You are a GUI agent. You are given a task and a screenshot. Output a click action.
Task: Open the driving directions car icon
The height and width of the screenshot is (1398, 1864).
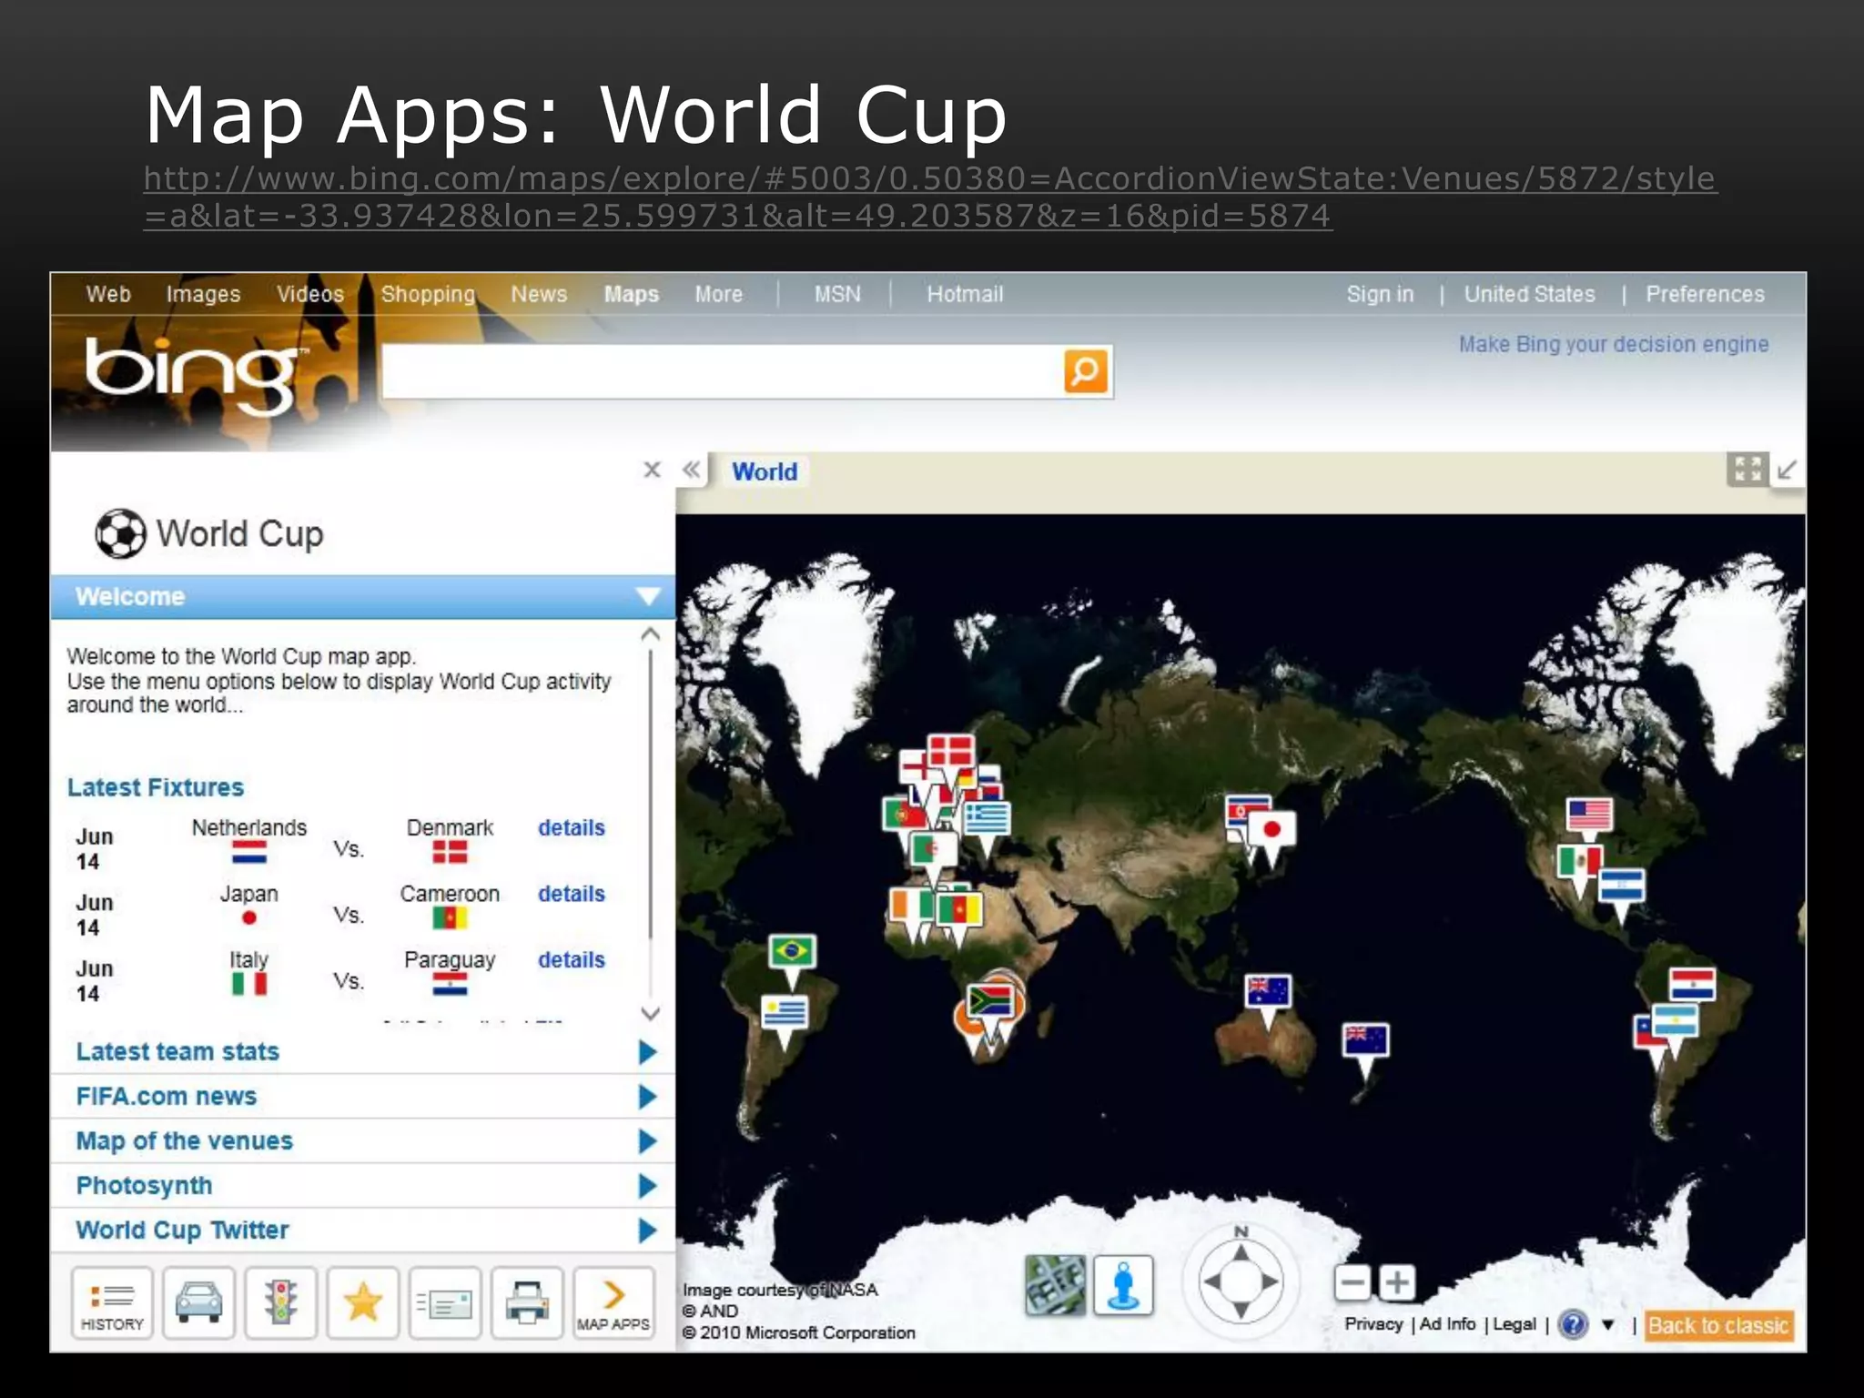click(x=199, y=1302)
